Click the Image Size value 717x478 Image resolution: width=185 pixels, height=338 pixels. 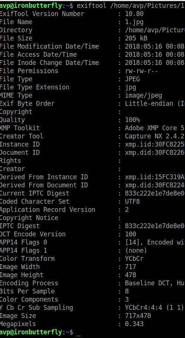138,316
